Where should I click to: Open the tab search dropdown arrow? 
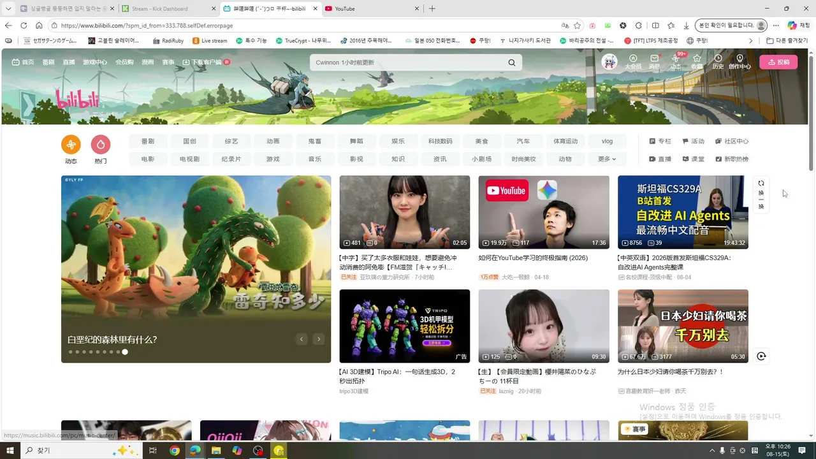pos(8,9)
